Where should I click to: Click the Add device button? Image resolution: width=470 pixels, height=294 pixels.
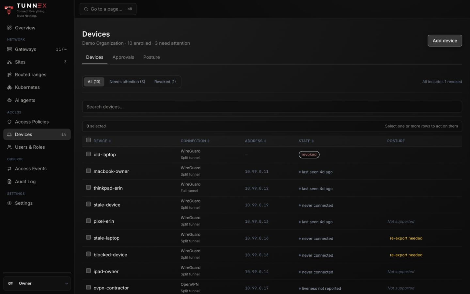[x=445, y=41]
